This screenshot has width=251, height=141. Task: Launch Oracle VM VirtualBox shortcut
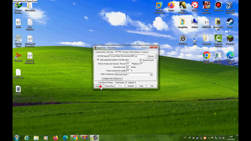(x=230, y=7)
